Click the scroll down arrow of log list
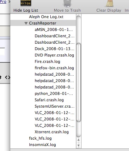 click(x=79, y=145)
